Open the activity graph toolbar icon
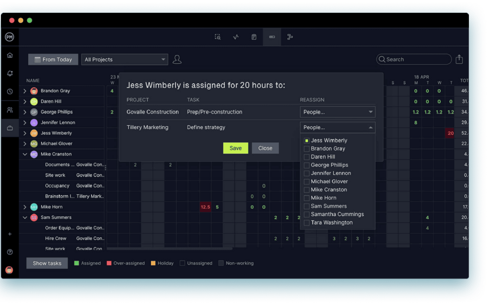488x304 pixels. click(235, 37)
